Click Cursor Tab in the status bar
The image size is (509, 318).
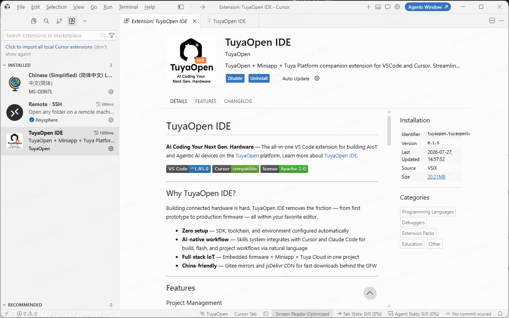click(x=245, y=314)
